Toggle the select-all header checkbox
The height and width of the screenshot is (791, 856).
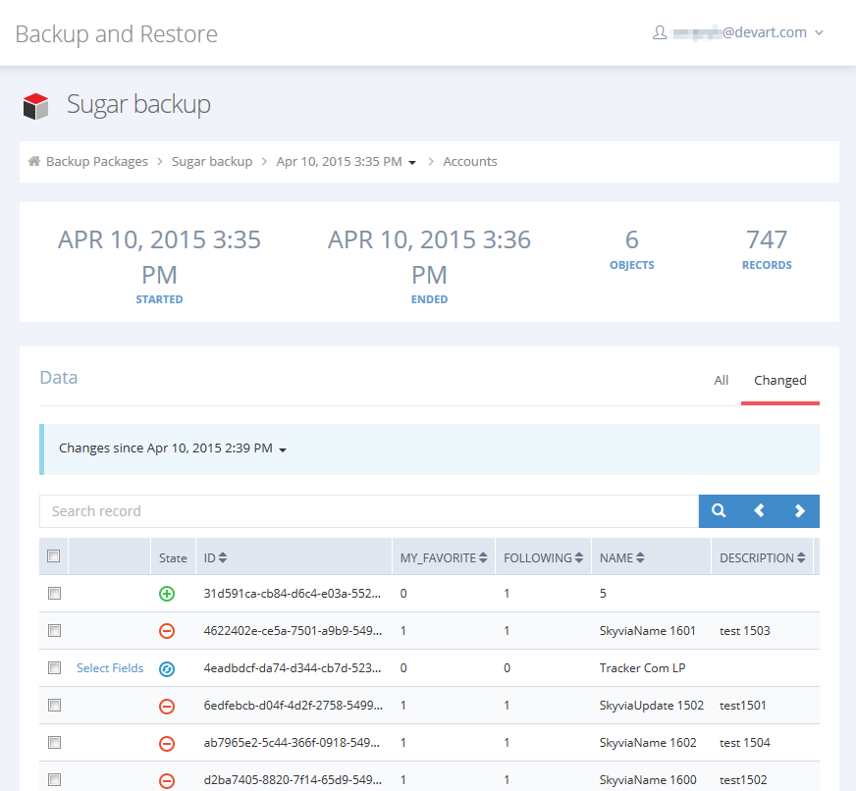(x=54, y=556)
